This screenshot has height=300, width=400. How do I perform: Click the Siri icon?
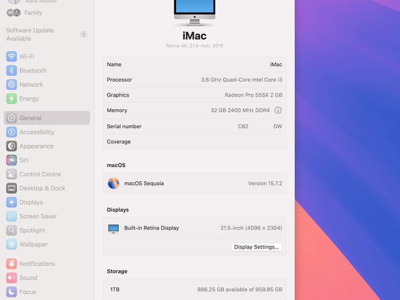click(11, 160)
